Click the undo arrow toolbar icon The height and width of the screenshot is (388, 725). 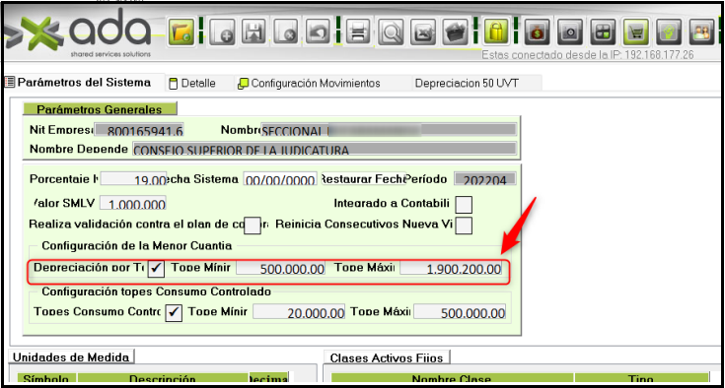pos(318,32)
